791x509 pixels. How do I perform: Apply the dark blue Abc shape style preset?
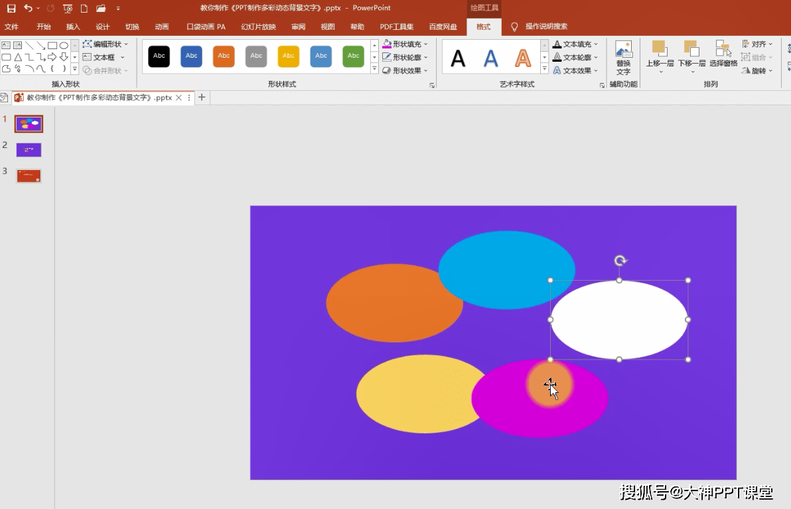coord(191,56)
